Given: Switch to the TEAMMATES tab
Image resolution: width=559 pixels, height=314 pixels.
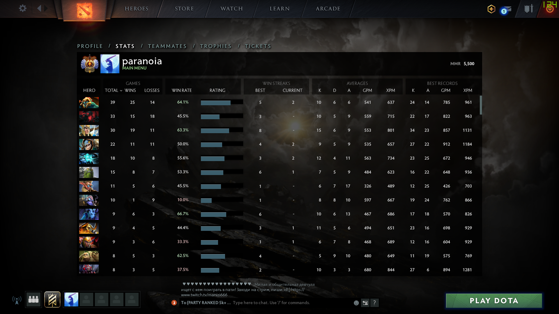Looking at the screenshot, I should point(167,46).
